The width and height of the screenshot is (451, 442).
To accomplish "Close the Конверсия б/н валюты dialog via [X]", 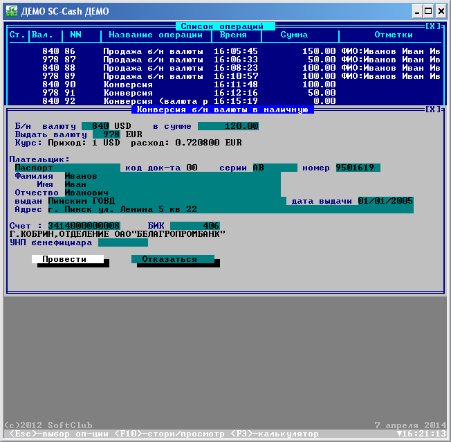I will 432,109.
